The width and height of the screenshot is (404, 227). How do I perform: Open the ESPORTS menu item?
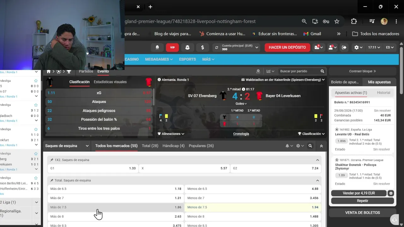click(x=187, y=59)
